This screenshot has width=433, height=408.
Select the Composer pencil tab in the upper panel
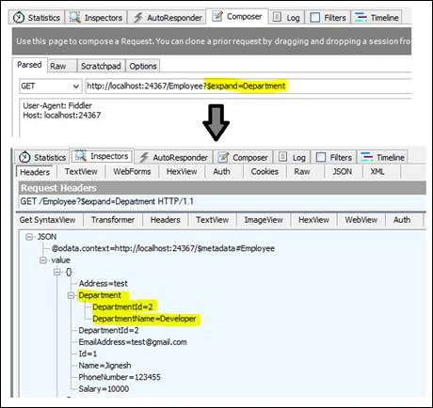(x=237, y=16)
